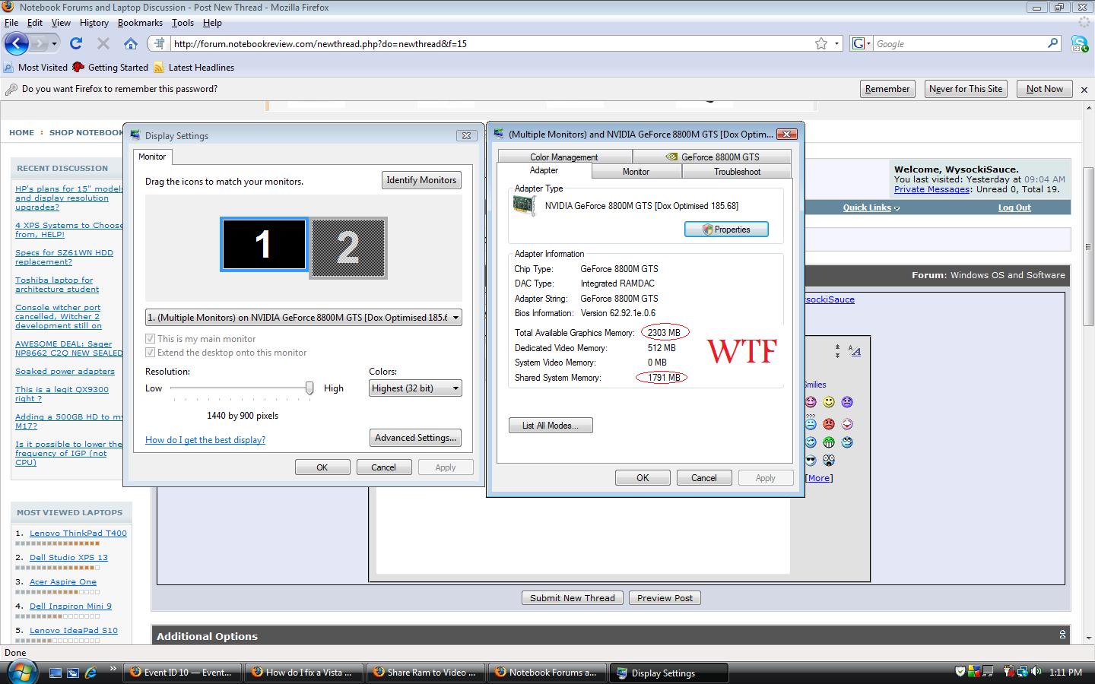
Task: Insert the sunglasses cool smiley
Action: (x=811, y=461)
